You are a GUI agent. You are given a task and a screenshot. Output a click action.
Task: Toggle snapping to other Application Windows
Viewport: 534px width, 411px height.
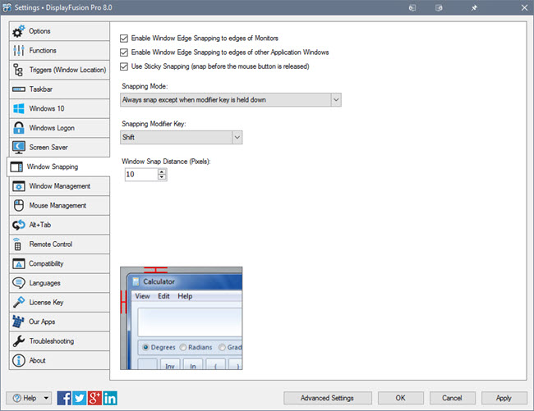click(124, 53)
